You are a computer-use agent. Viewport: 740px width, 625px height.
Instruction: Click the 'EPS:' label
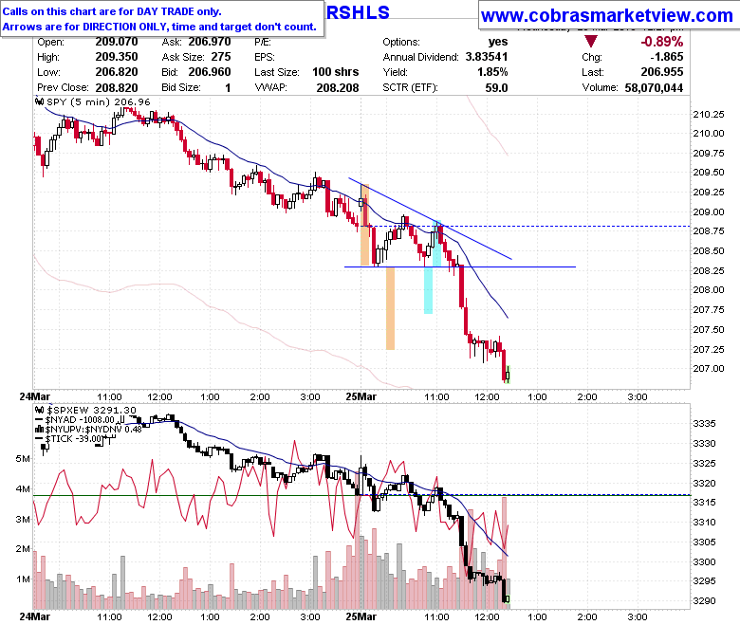pyautogui.click(x=265, y=57)
